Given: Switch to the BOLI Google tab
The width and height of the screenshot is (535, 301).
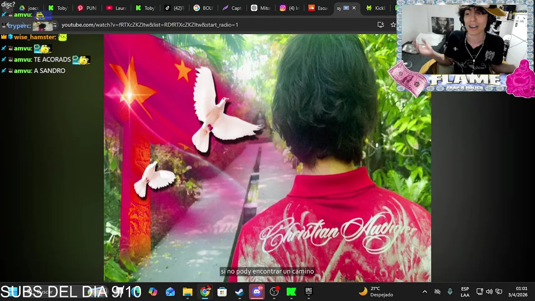Looking at the screenshot, I should click(203, 8).
